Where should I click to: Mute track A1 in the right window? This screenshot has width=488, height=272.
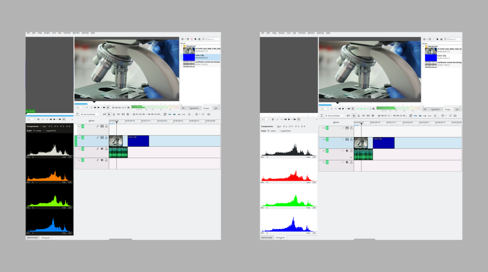coord(347,151)
